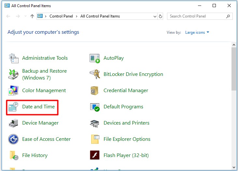Viewport: 238px width, 171px height.
Task: Click the Credential Manager safe icon
Action: coord(94,91)
